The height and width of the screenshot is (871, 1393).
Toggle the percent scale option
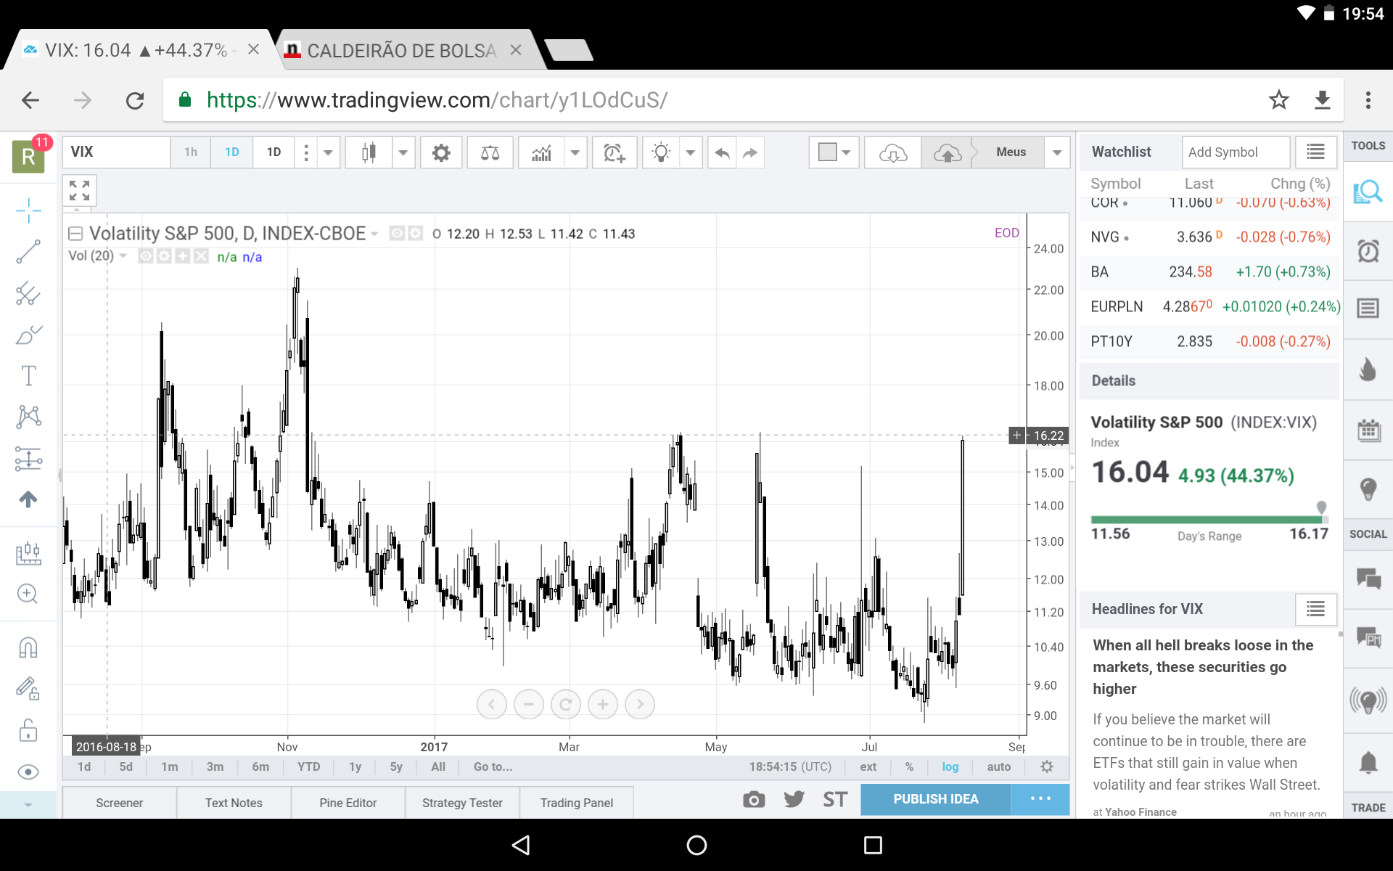click(909, 766)
